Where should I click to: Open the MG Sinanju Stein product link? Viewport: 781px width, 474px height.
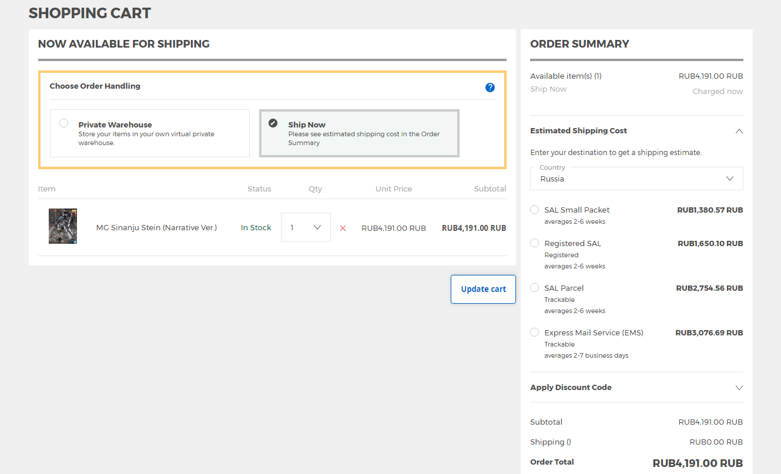tap(156, 228)
